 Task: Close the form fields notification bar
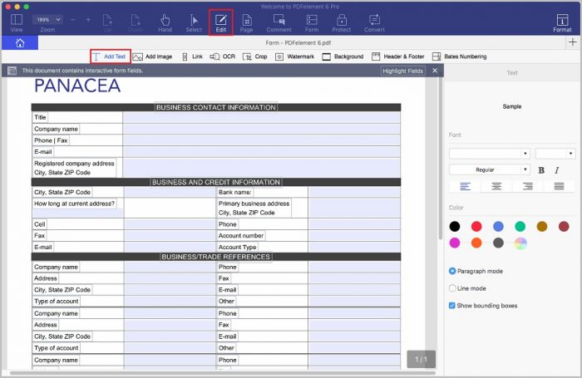(x=435, y=71)
